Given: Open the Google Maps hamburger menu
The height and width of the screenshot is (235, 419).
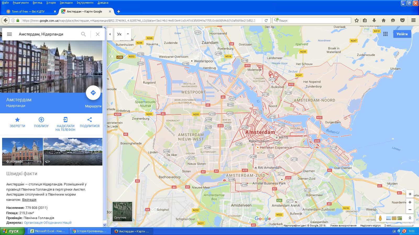Looking at the screenshot, I should [9, 34].
